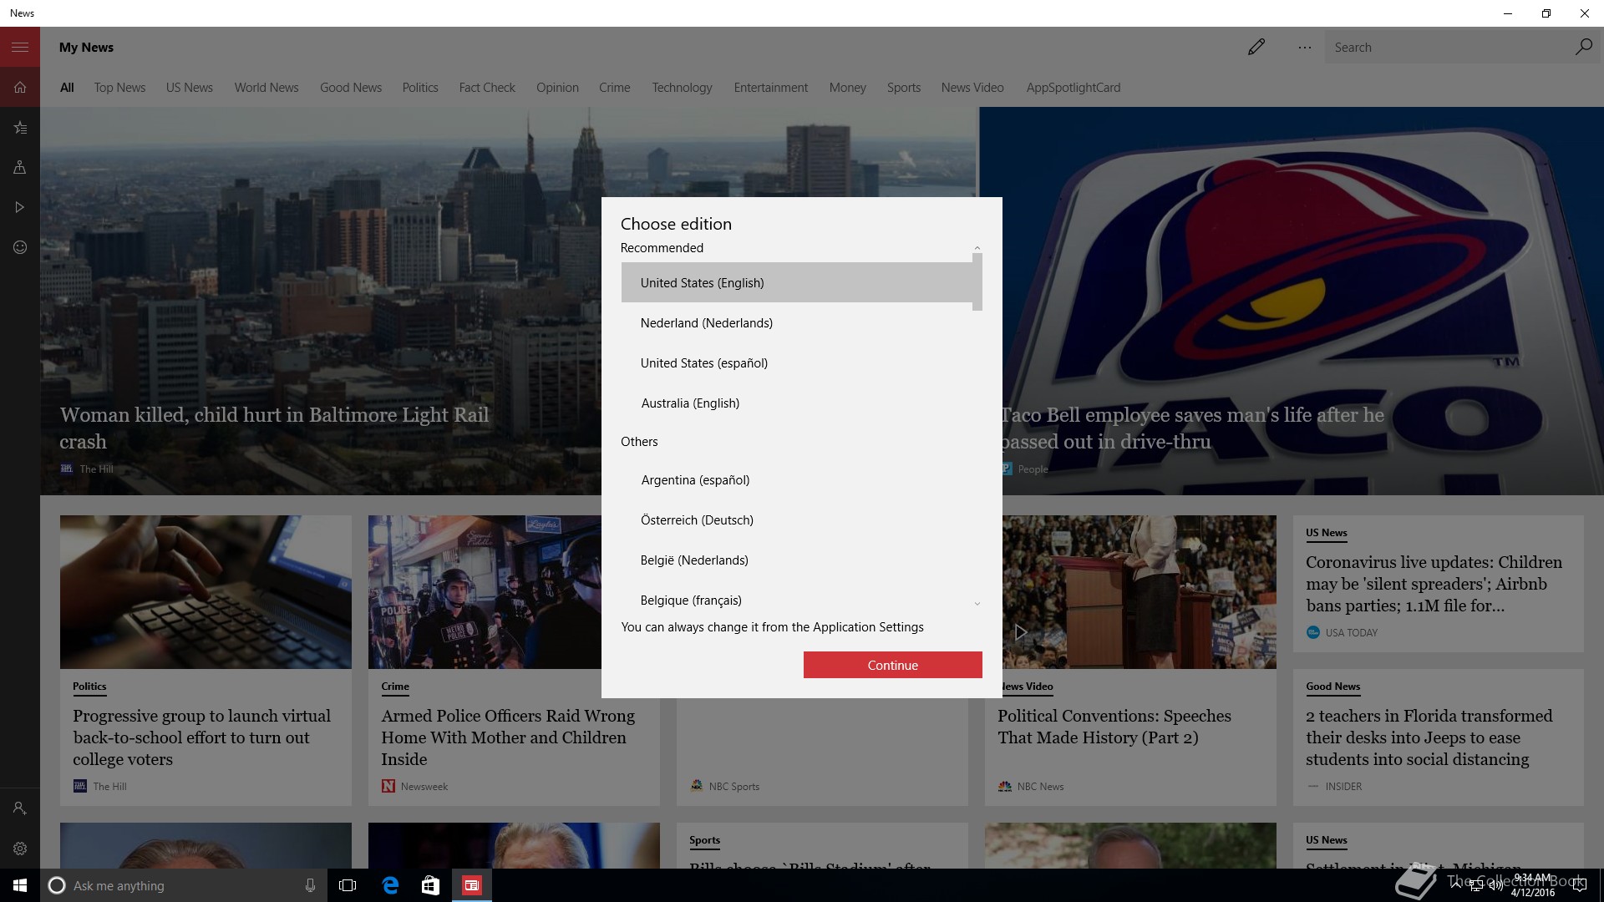
Task: Open the Technology tab
Action: (x=683, y=88)
